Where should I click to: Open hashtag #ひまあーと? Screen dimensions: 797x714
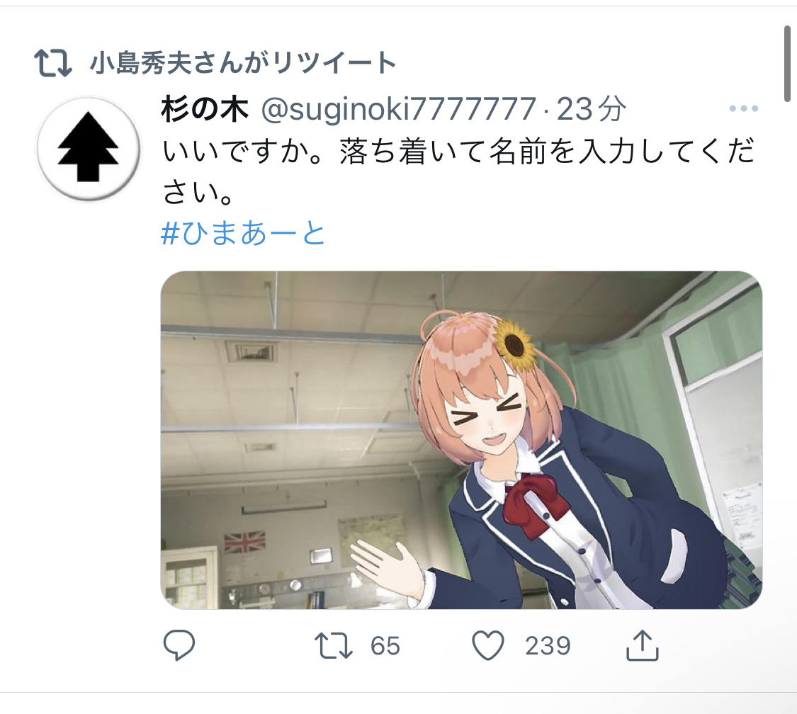243,233
